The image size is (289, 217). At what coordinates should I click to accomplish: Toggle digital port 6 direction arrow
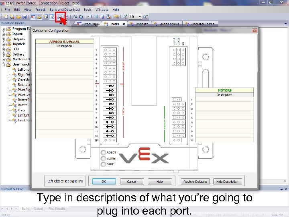pos(110,108)
